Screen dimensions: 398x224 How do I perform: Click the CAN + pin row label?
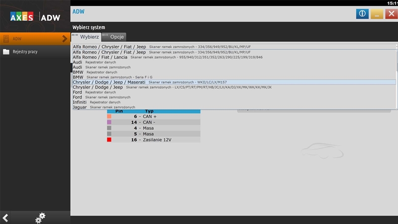150,116
